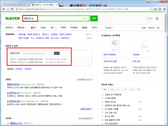This screenshot has width=168, height=126.
Task: Open the 지식백과 search tab
Action: [x=74, y=28]
